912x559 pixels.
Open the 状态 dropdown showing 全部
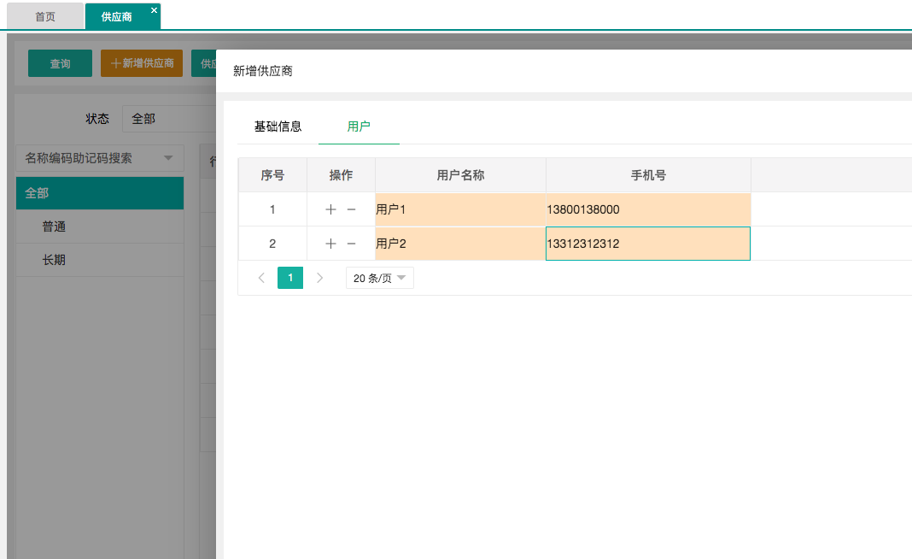[167, 119]
